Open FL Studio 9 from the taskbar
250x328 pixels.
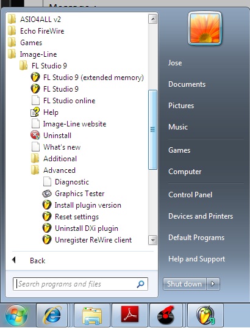[x=205, y=315]
